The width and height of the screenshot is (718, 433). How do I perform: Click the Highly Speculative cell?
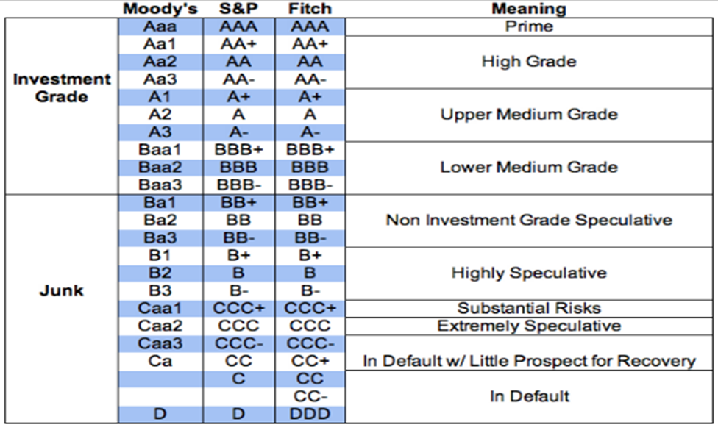coord(529,273)
